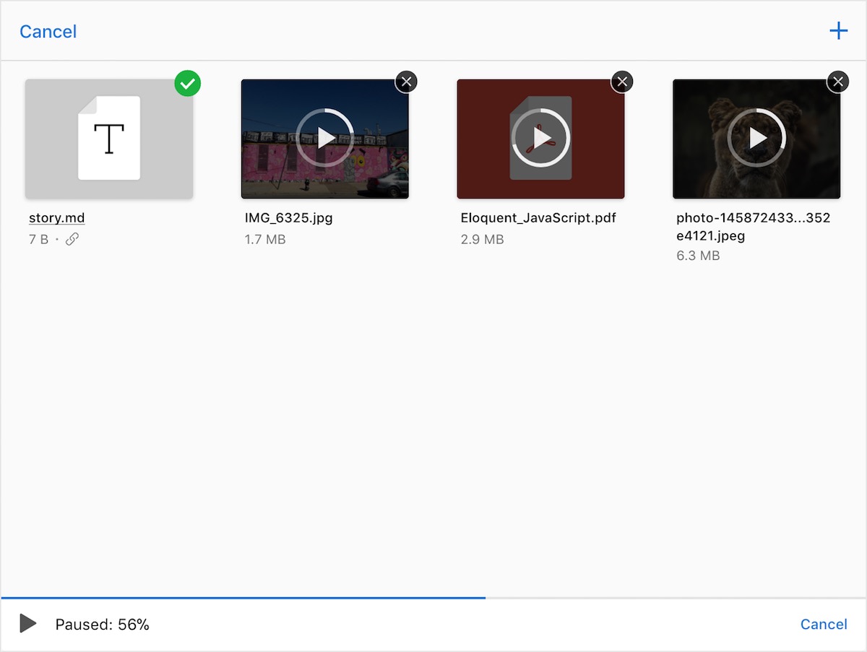Copy link icon beside story.md size

(x=72, y=239)
